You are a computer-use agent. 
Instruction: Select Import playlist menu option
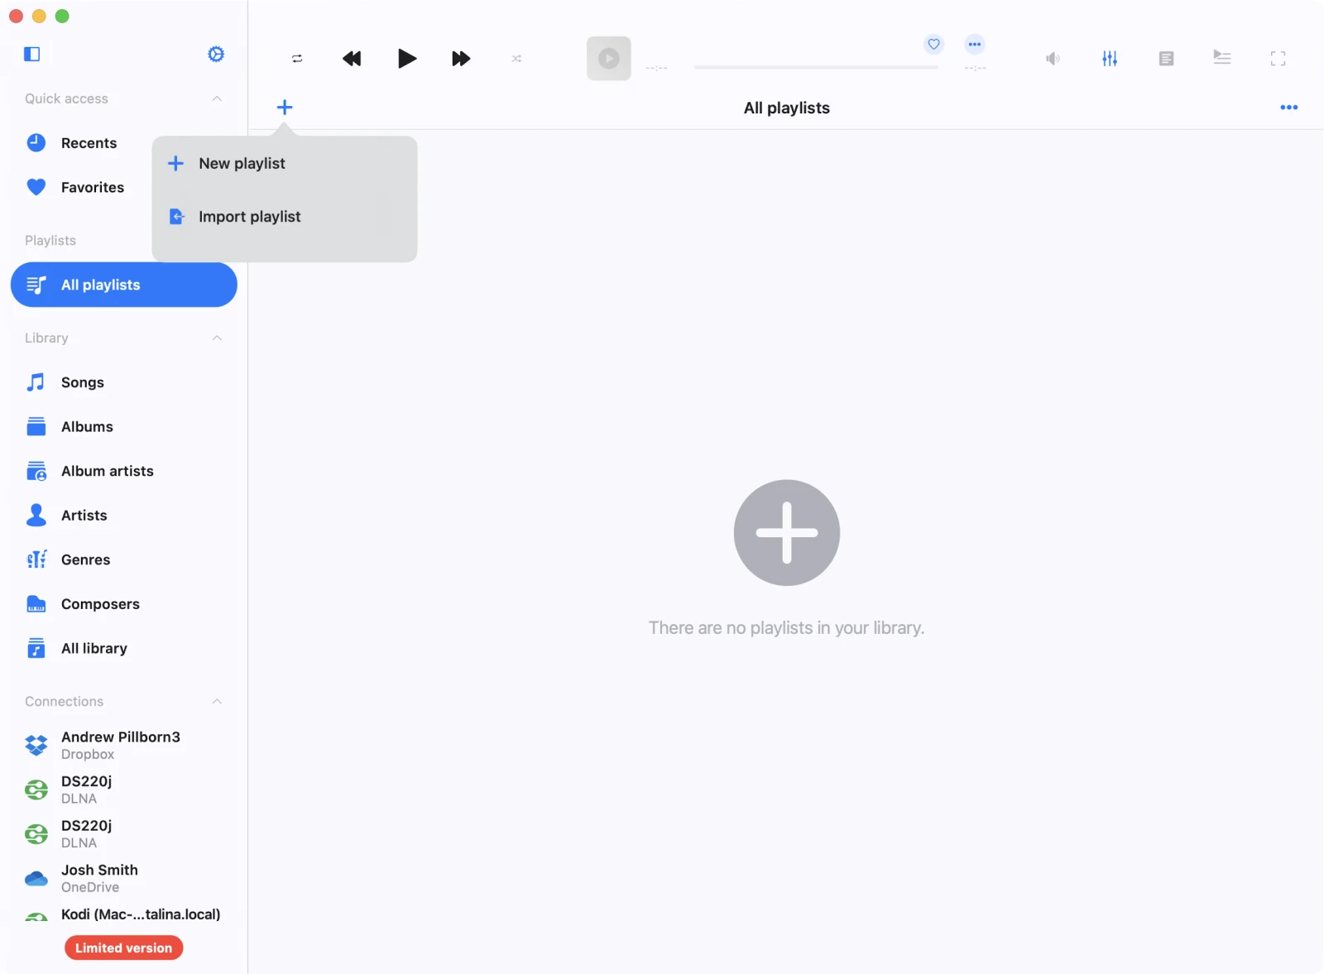coord(249,217)
